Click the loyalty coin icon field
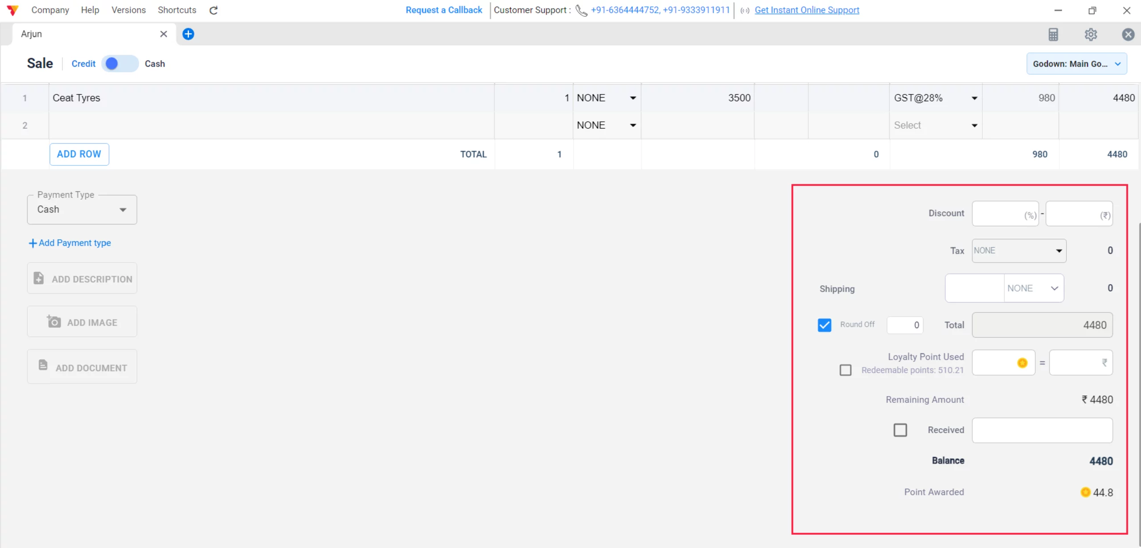 (x=1003, y=363)
